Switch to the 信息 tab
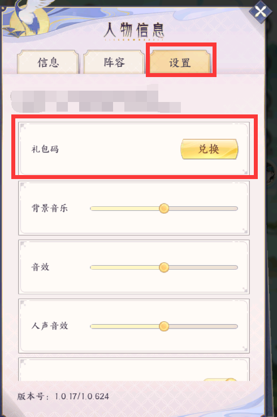This screenshot has width=277, height=417. 48,62
